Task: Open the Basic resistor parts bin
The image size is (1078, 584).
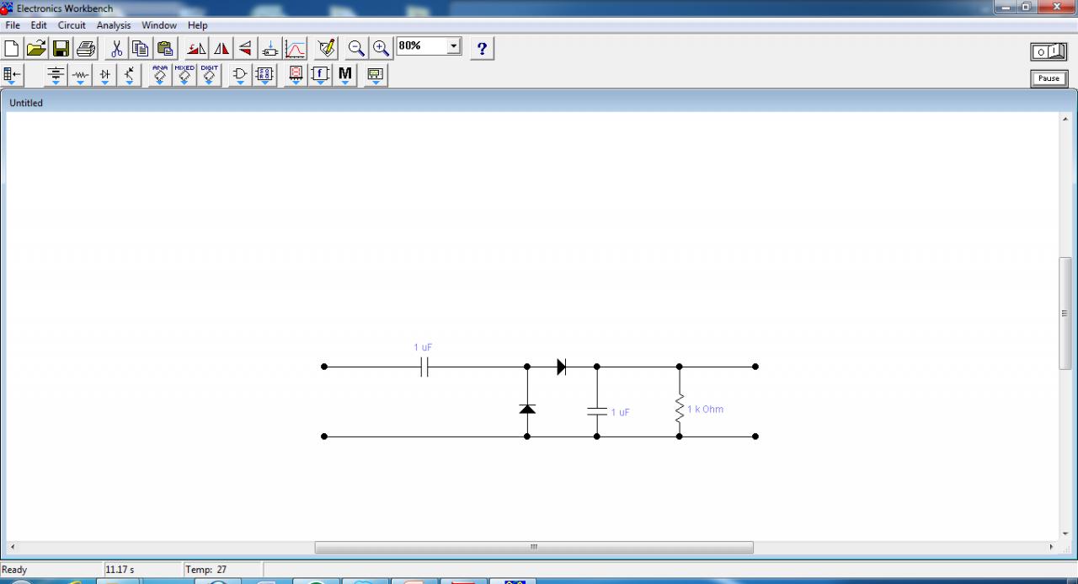Action: click(x=80, y=76)
